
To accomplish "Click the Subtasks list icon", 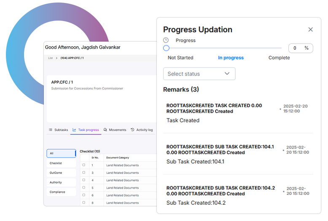I will [51, 130].
